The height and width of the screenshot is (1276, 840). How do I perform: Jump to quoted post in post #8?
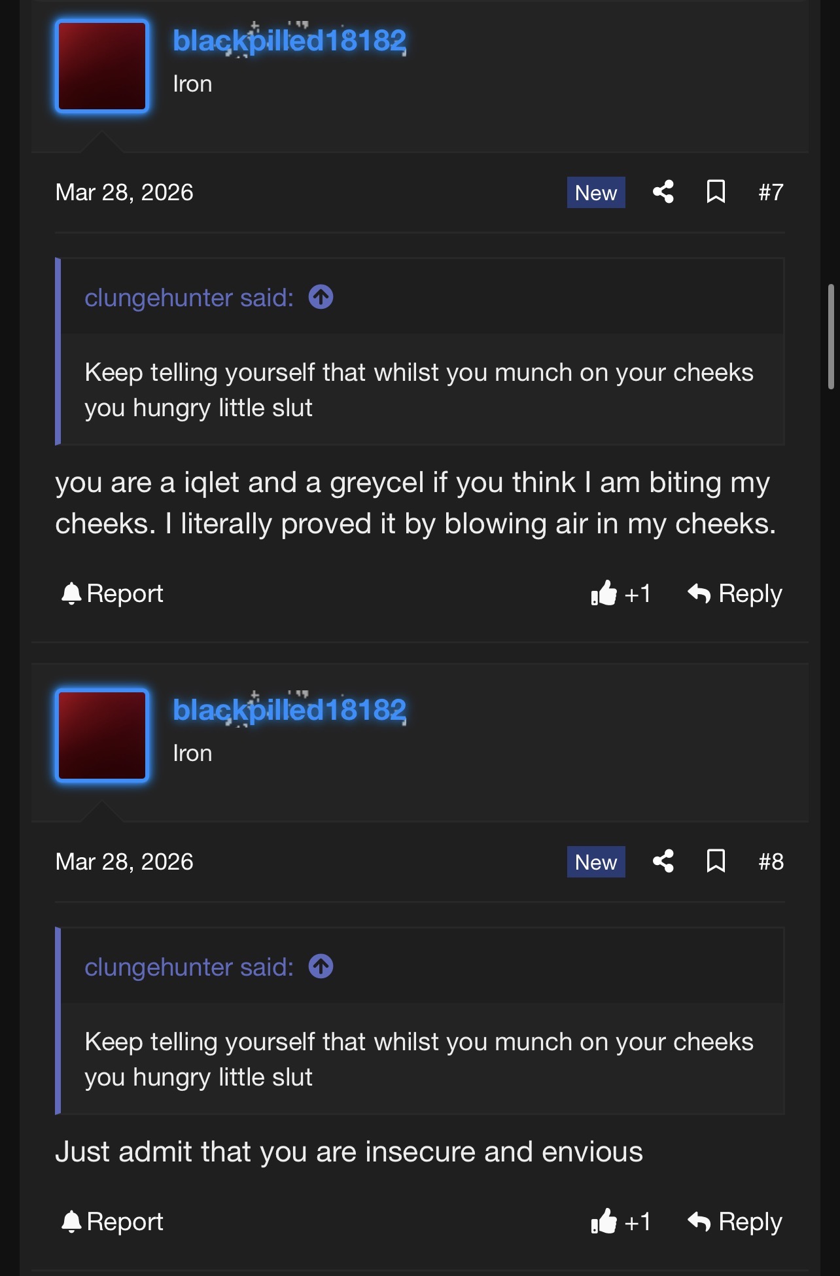point(321,966)
